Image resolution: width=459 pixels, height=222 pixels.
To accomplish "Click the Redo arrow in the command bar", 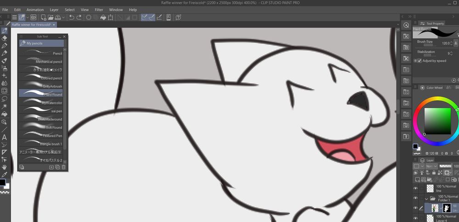I will 79,17.
